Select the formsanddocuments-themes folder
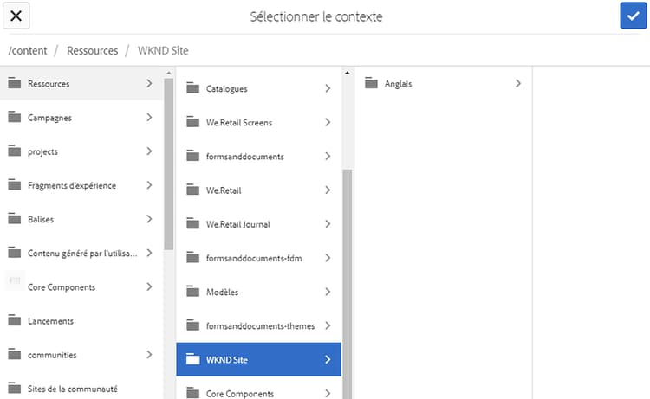Viewport: 650px width, 399px height. (x=258, y=326)
